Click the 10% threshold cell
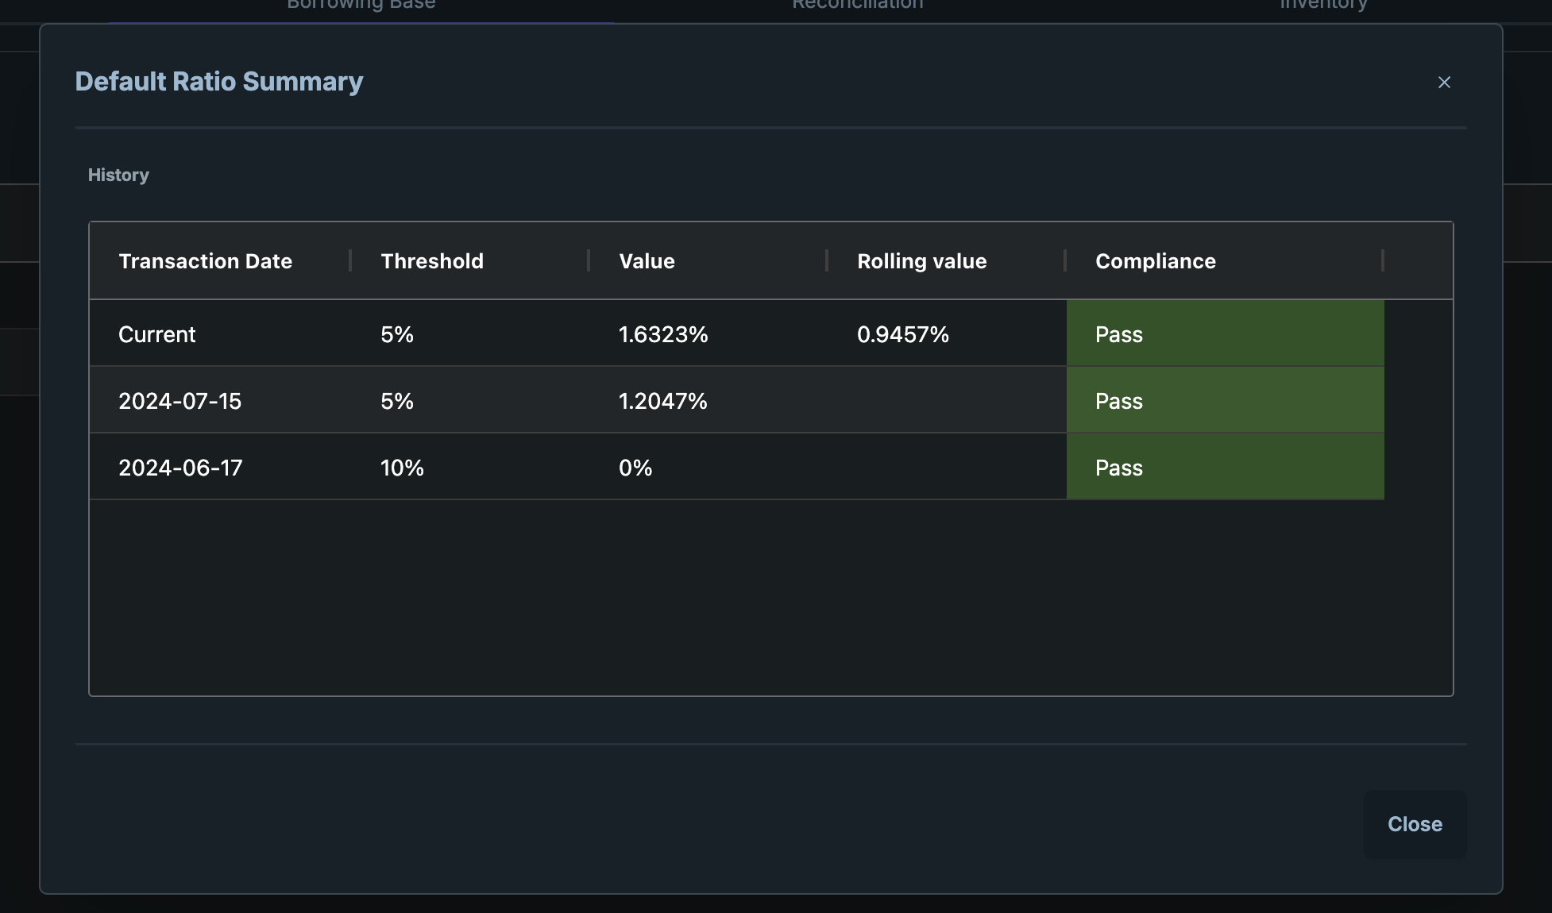Image resolution: width=1552 pixels, height=913 pixels. click(x=402, y=468)
